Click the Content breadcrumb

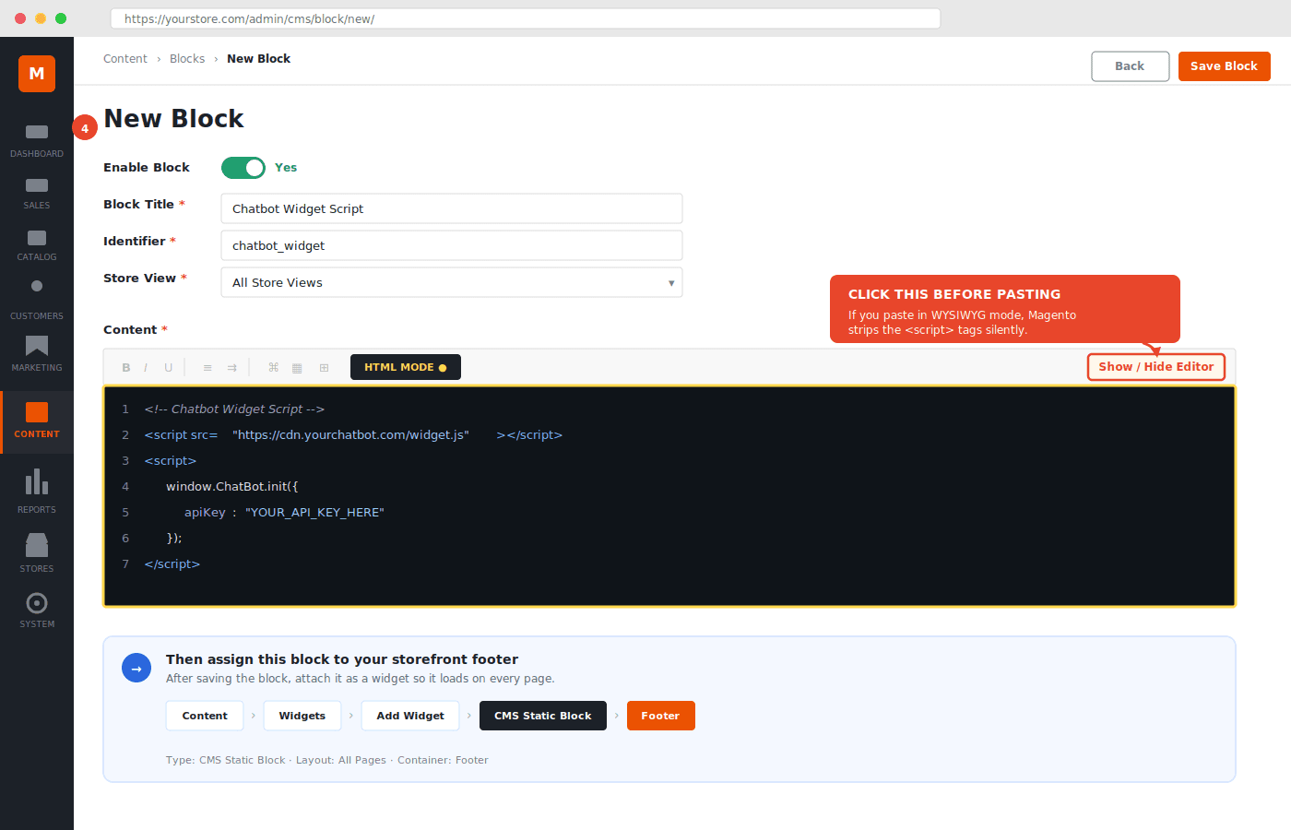pyautogui.click(x=125, y=58)
